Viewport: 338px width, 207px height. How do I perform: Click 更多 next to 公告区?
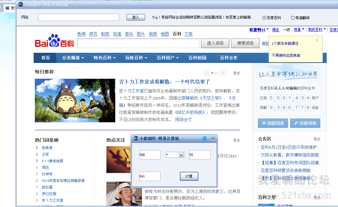click(317, 139)
